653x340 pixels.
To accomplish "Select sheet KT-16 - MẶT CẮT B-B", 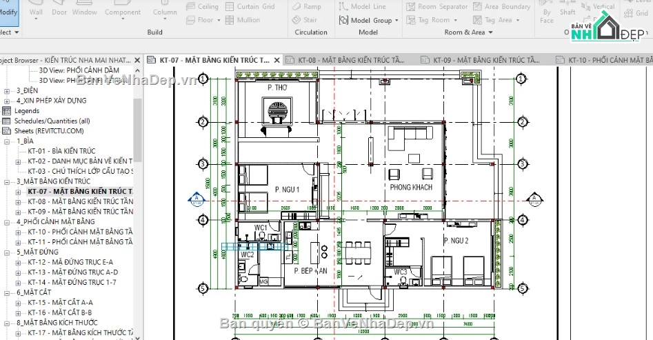I will tap(60, 312).
